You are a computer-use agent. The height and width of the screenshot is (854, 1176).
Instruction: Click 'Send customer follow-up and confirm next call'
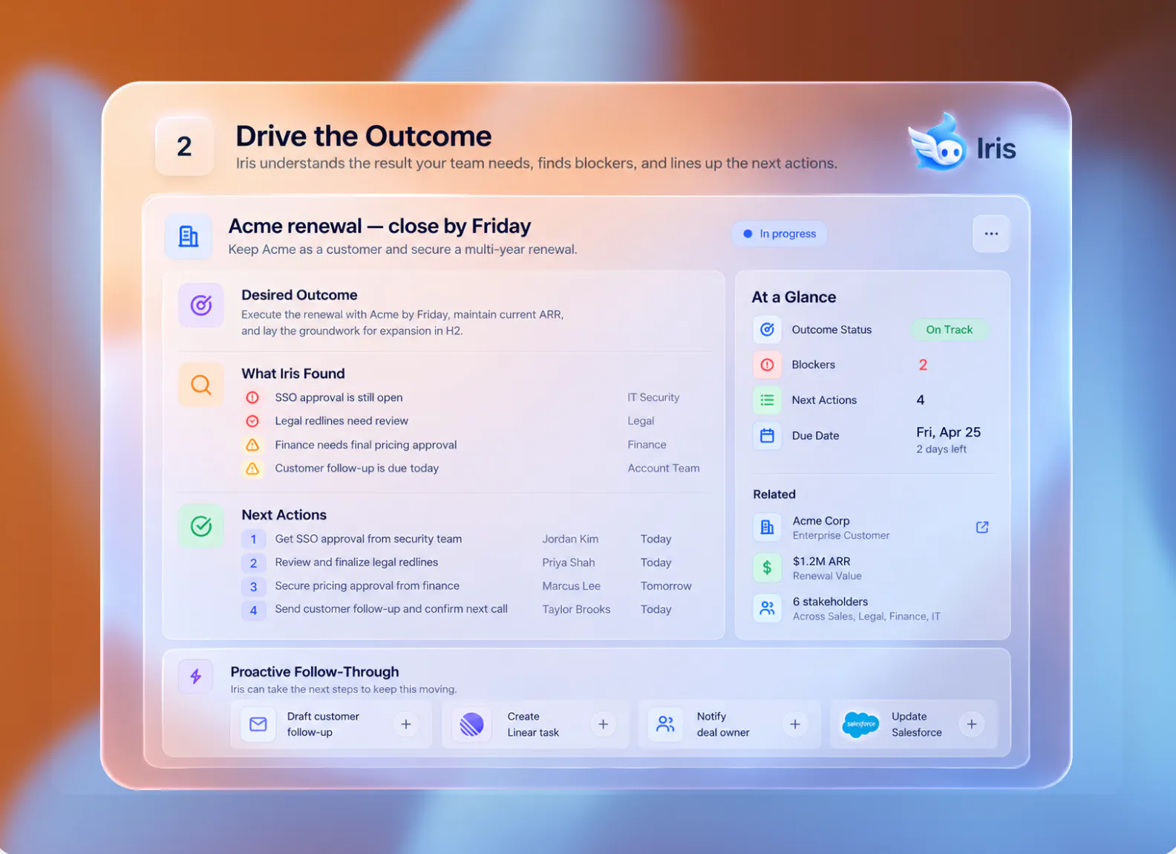click(391, 609)
